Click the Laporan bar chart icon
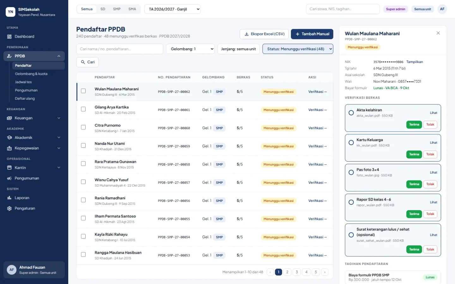The image size is (455, 284). click(x=9, y=198)
